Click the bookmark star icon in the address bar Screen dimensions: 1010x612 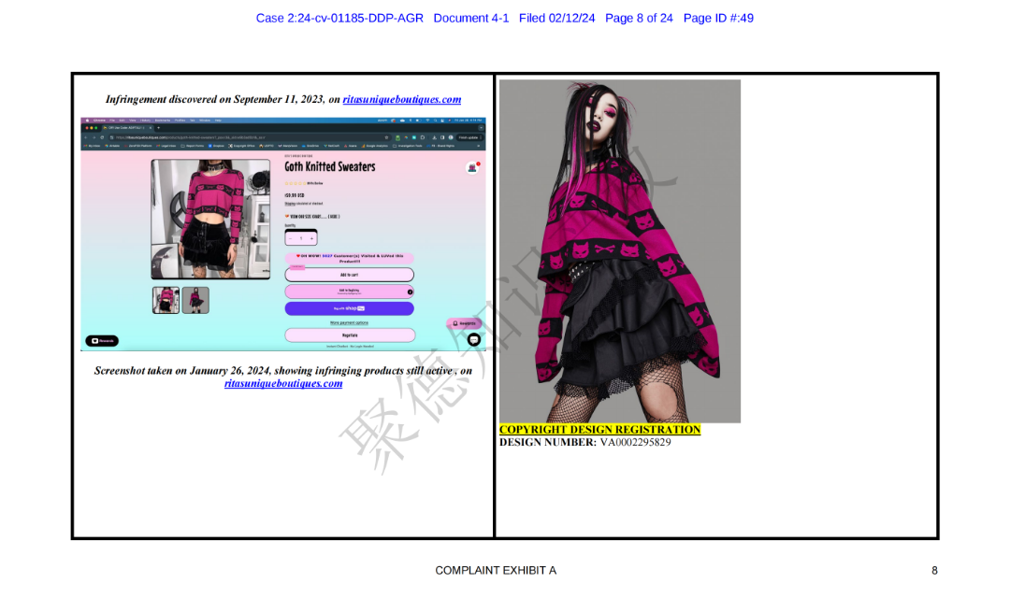(386, 137)
